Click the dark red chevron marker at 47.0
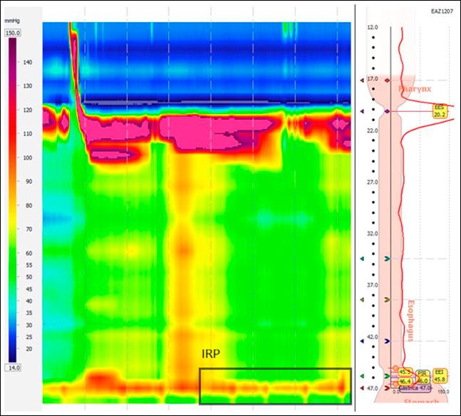461x416 pixels. (x=388, y=388)
